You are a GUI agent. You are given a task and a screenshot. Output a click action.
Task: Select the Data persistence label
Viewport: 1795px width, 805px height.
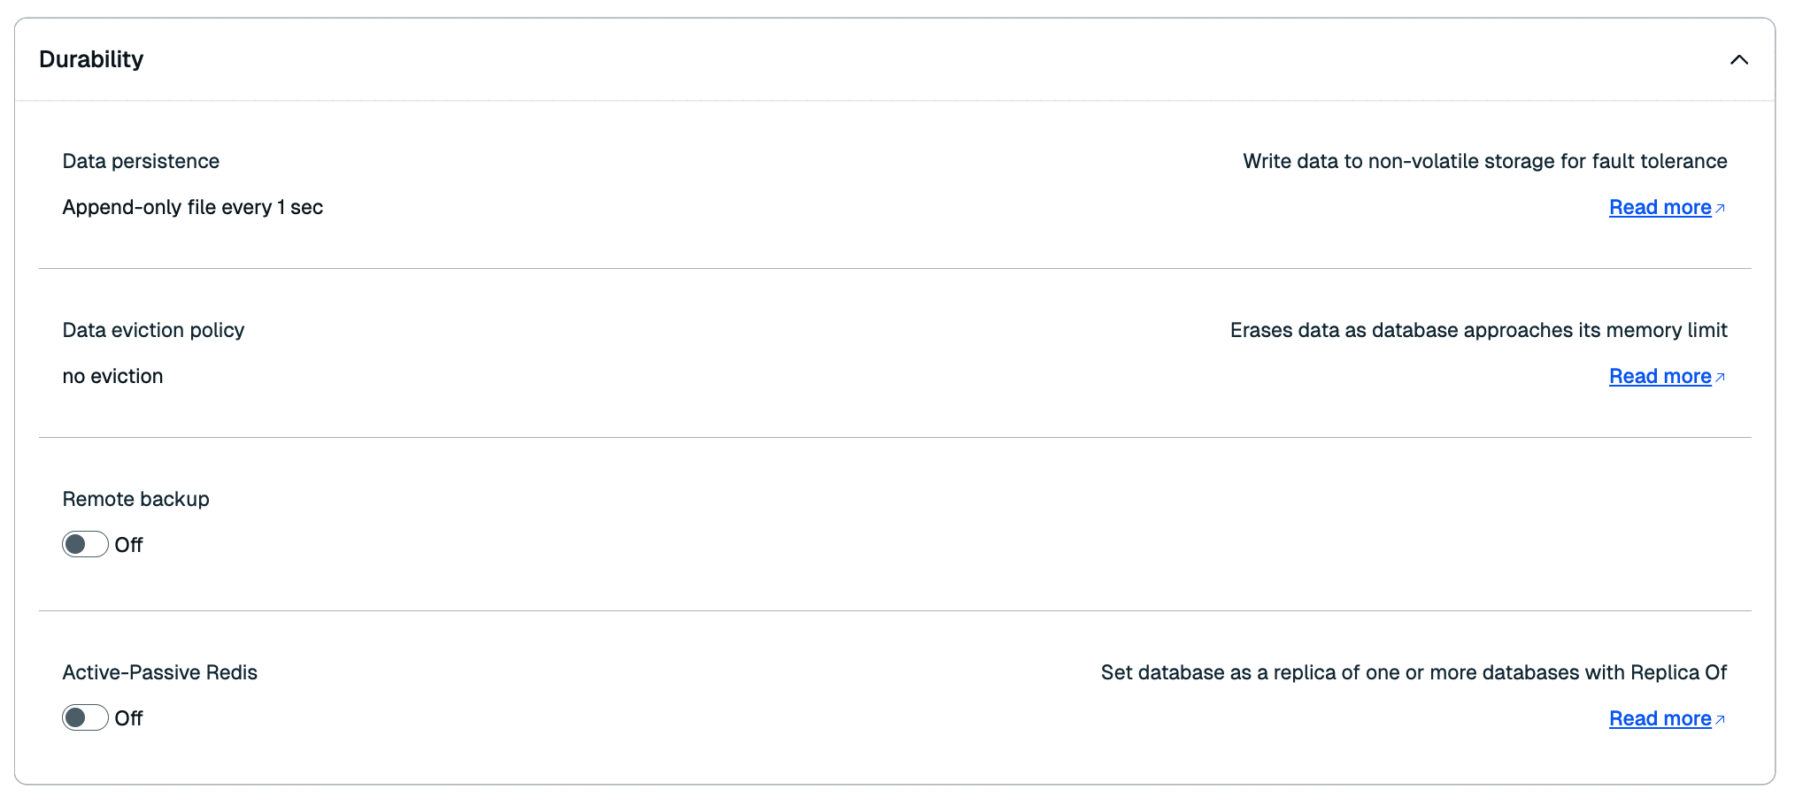point(141,161)
